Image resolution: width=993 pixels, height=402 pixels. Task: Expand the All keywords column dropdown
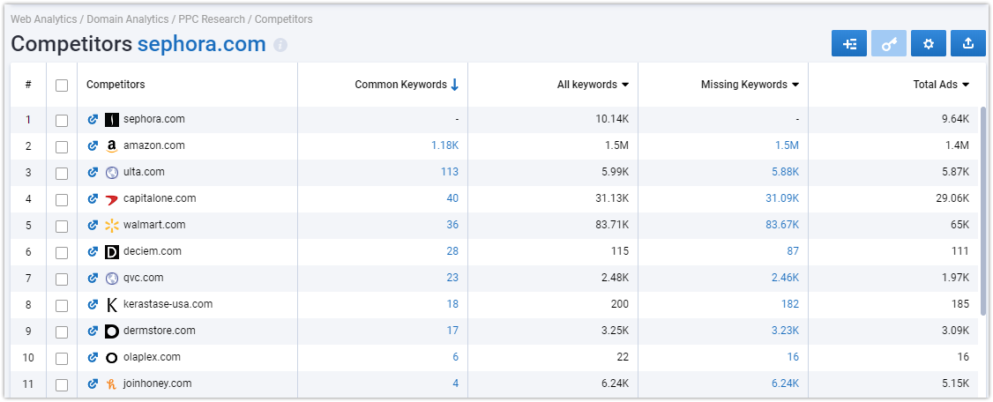click(x=625, y=85)
